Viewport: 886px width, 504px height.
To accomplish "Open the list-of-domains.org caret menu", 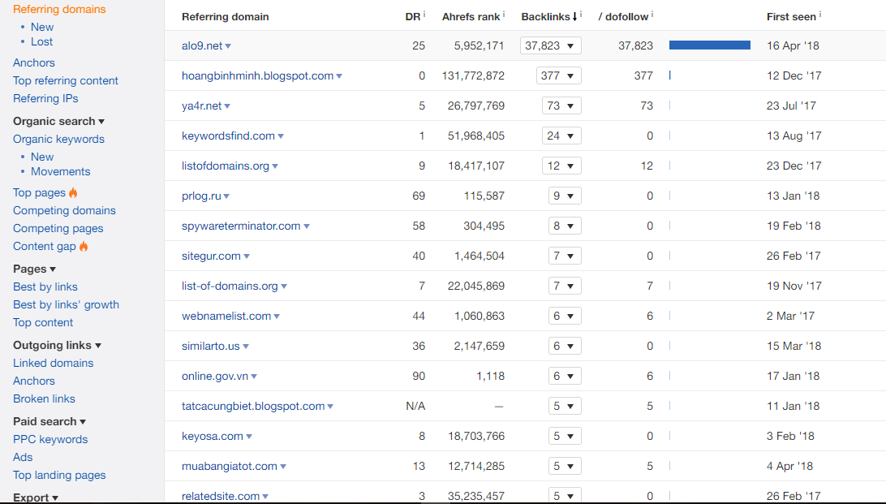I will [x=284, y=286].
